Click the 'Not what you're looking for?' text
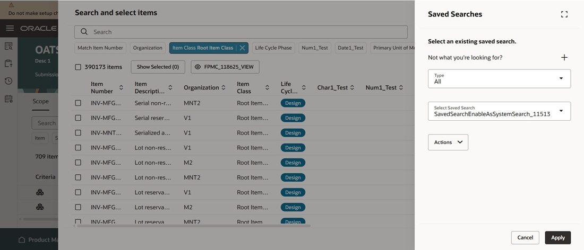Viewport: 584px width, 250px height. point(465,58)
